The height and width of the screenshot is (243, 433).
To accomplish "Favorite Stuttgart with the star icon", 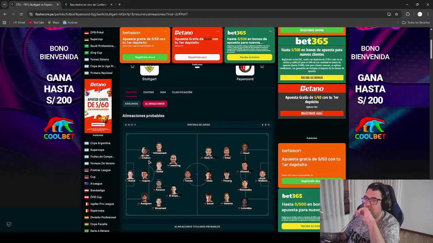I will click(x=133, y=67).
